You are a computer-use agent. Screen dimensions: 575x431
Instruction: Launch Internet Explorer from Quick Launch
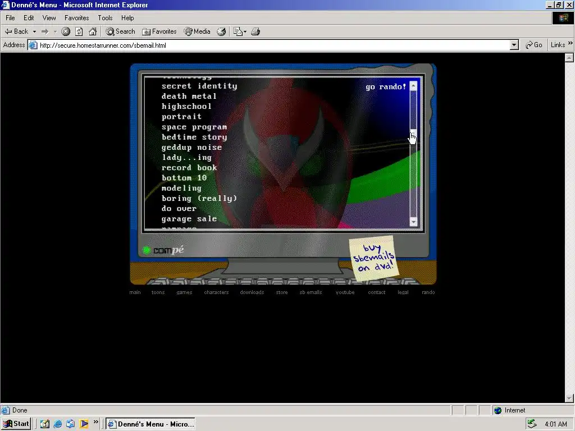point(58,424)
